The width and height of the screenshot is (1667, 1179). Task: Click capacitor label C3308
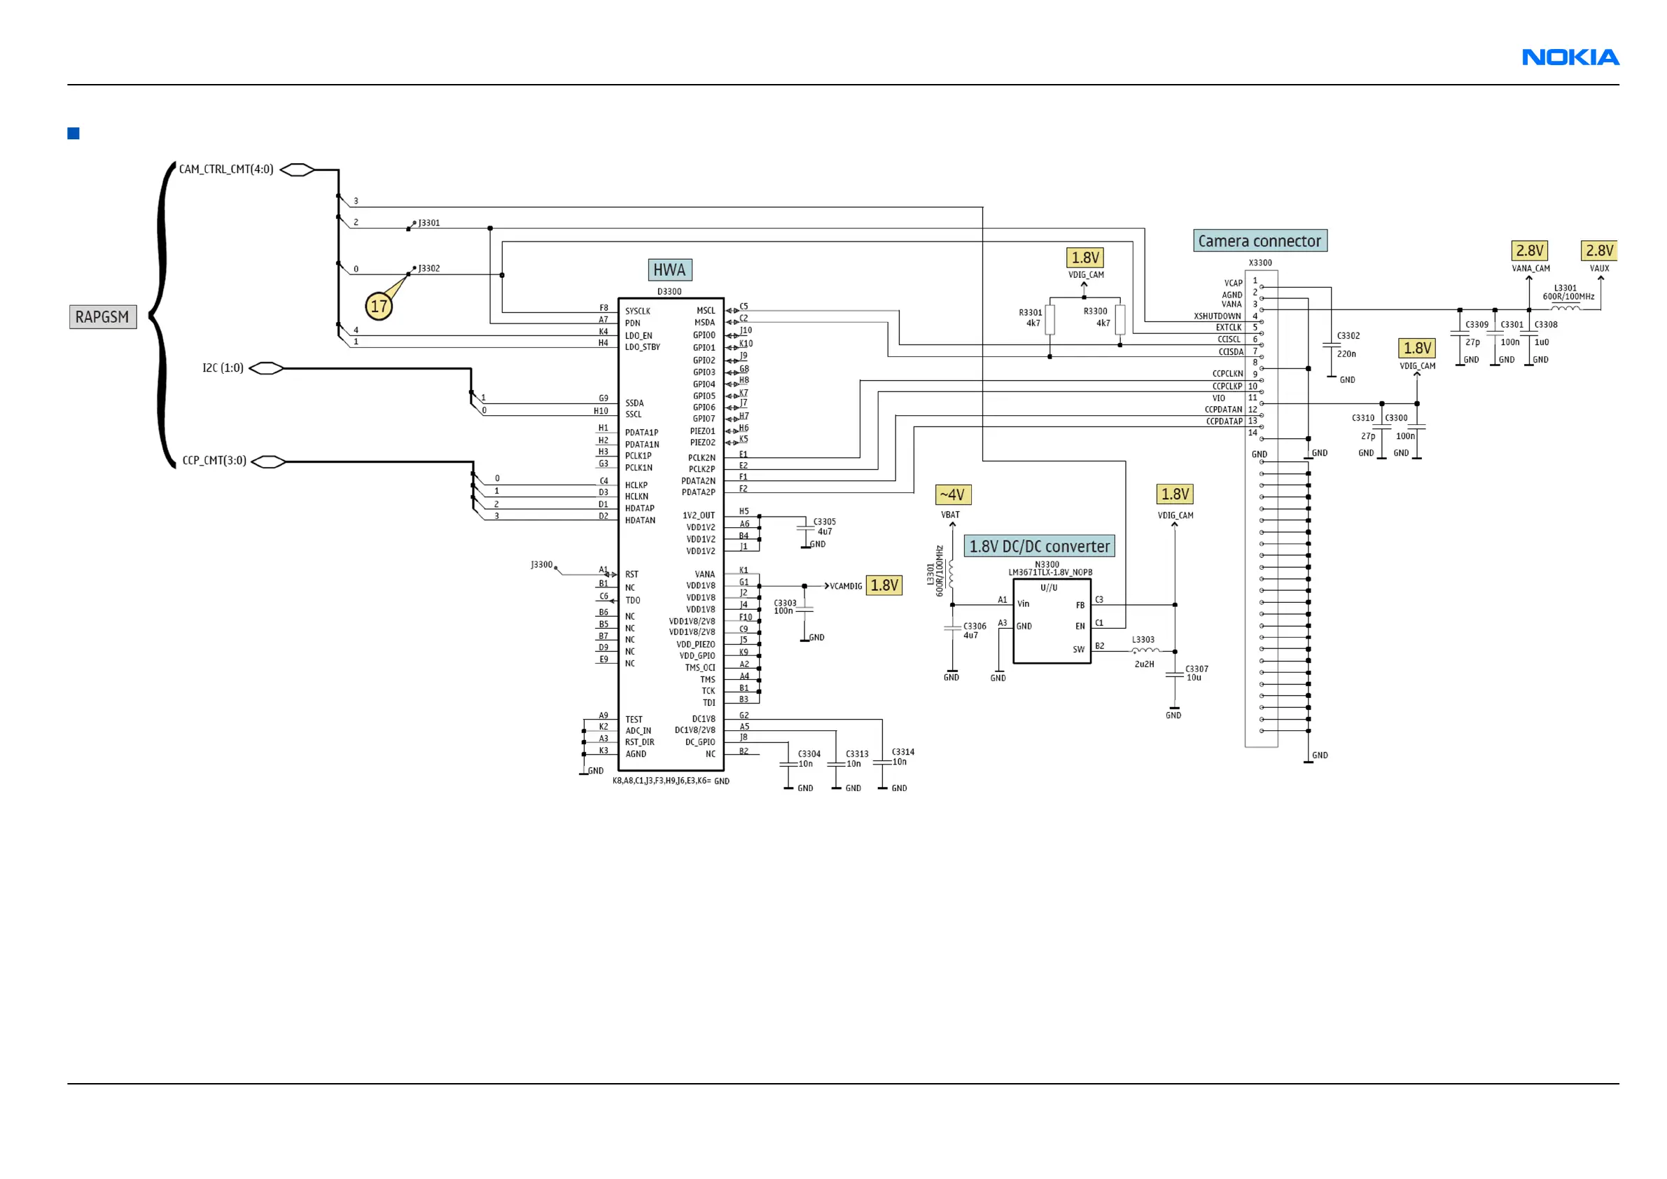coord(1546,325)
